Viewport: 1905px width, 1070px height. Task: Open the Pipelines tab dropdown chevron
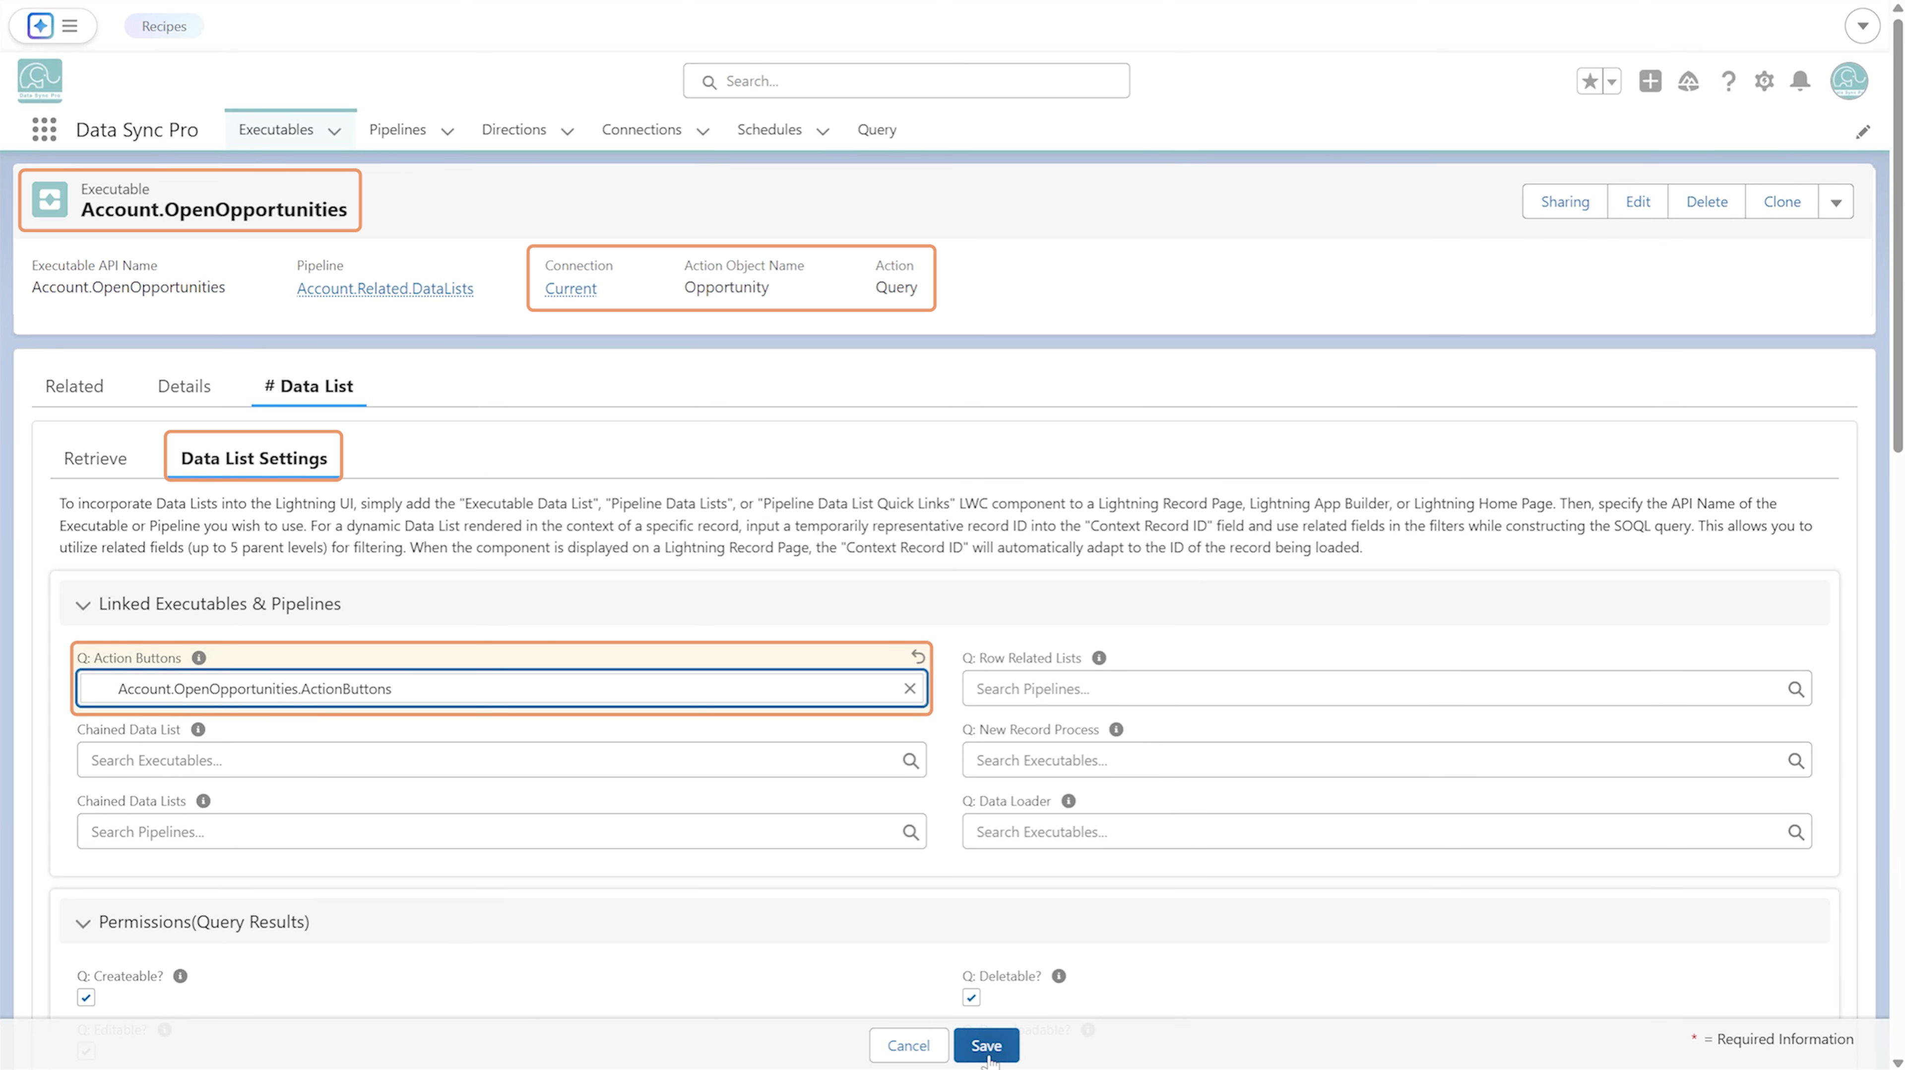tap(446, 131)
